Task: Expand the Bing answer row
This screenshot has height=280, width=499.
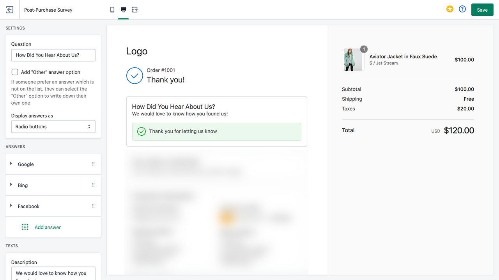Action: [x=11, y=185]
